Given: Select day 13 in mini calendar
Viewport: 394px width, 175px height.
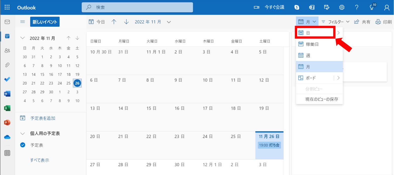Looking at the screenshot, I should [25, 74].
